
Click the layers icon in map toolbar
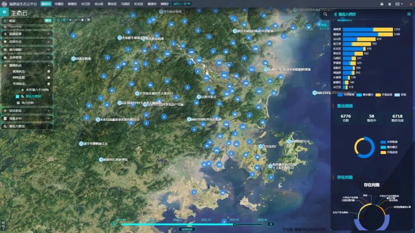point(82,20)
